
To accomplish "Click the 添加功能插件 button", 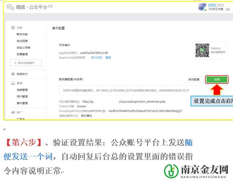I will coord(26,63).
